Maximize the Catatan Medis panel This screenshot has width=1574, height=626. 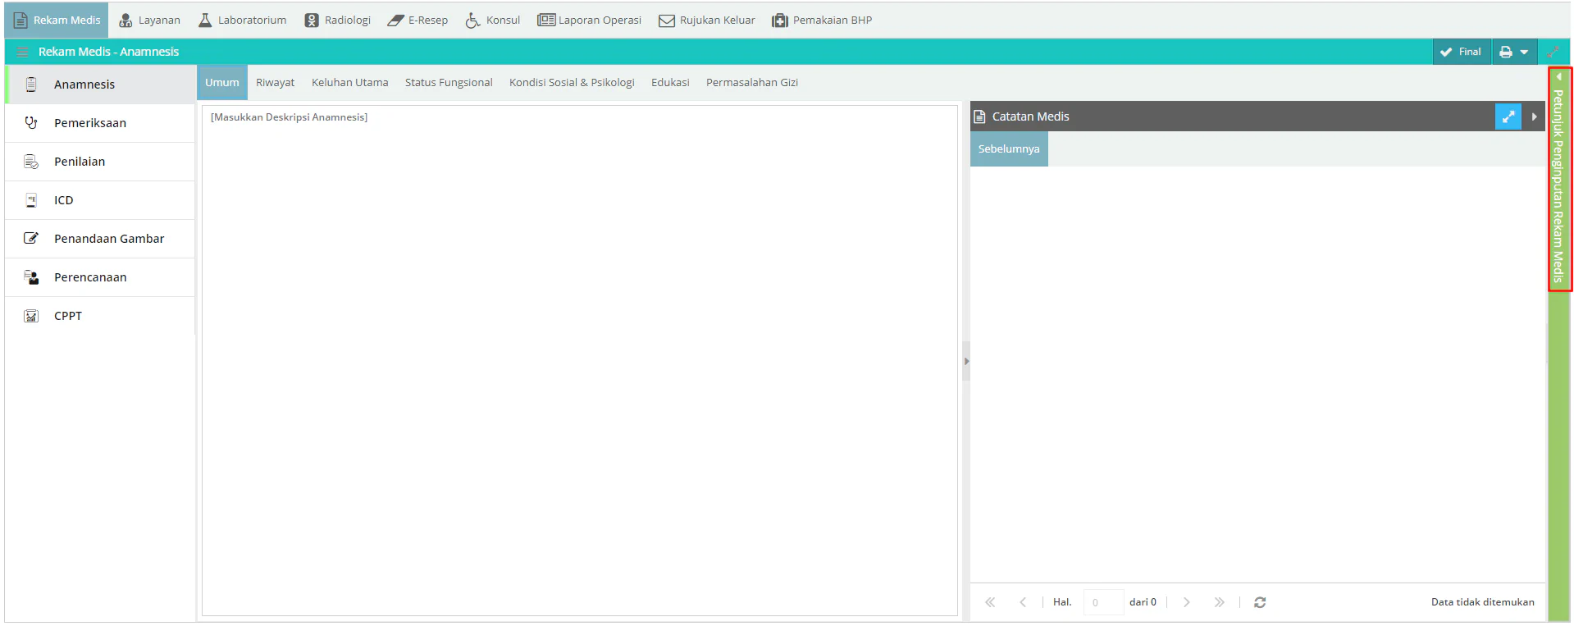click(x=1508, y=117)
